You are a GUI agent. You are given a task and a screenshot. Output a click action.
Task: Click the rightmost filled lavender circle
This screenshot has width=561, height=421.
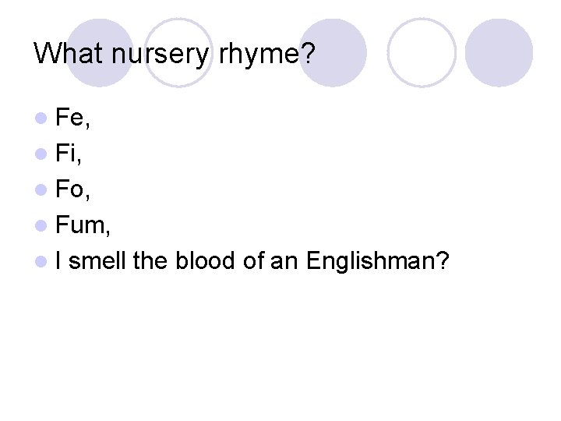499,52
